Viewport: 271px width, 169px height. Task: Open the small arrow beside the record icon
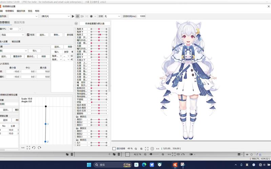pyautogui.click(x=95, y=16)
